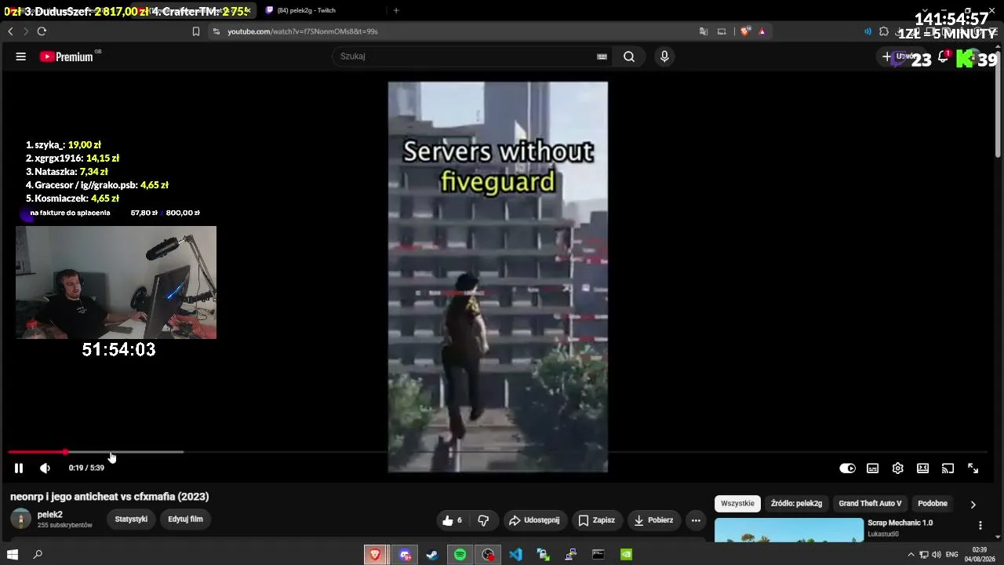
Task: Toggle subtitles in the player
Action: click(x=872, y=468)
